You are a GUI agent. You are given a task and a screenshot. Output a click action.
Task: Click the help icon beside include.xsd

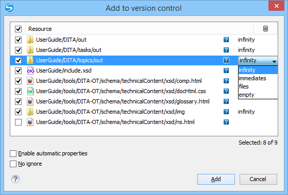226,70
